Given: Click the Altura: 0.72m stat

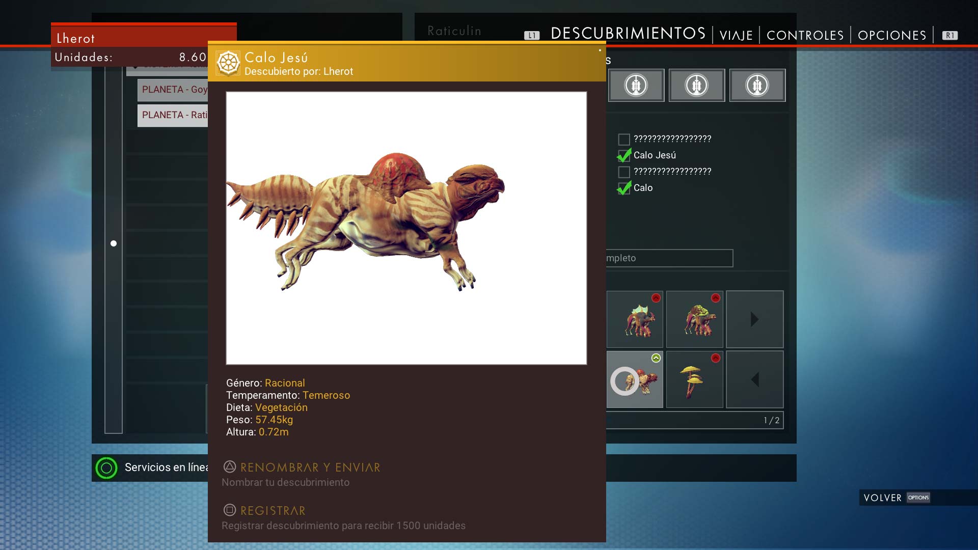Looking at the screenshot, I should coord(257,432).
